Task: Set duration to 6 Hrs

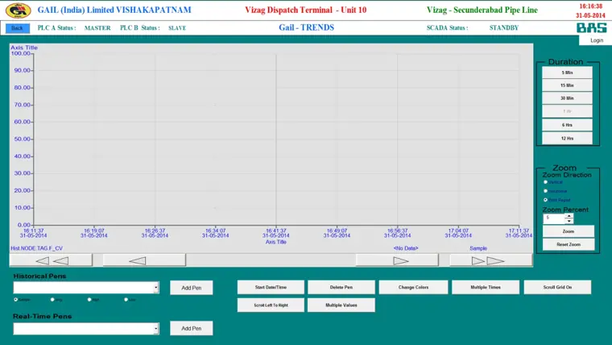Action: pyautogui.click(x=567, y=125)
